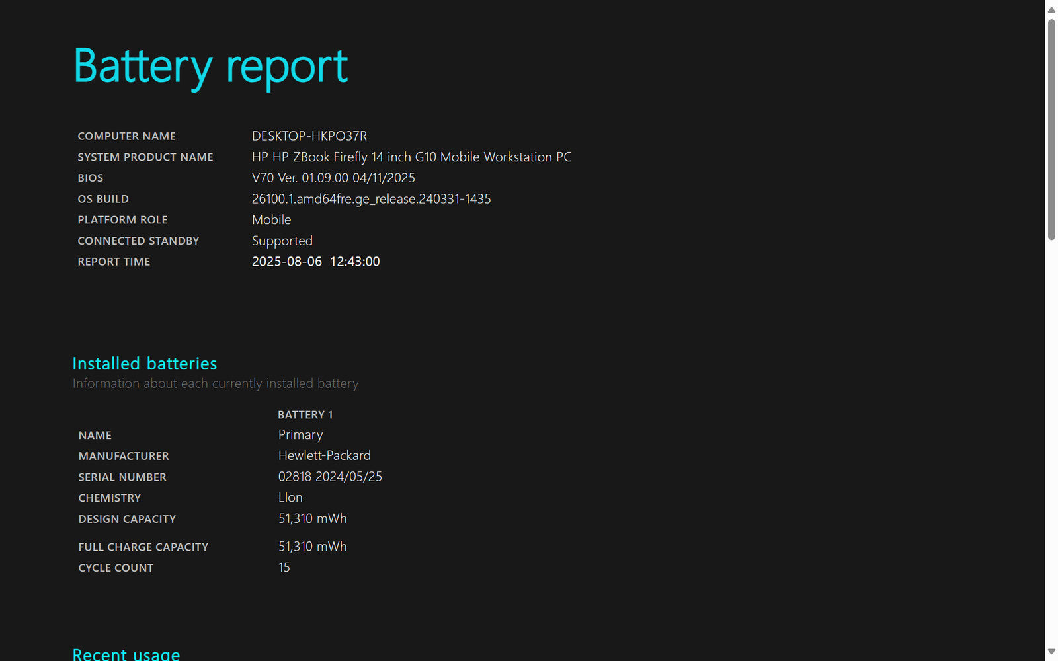1058x661 pixels.
Task: Click the CHEMISTRY label
Action: click(110, 498)
